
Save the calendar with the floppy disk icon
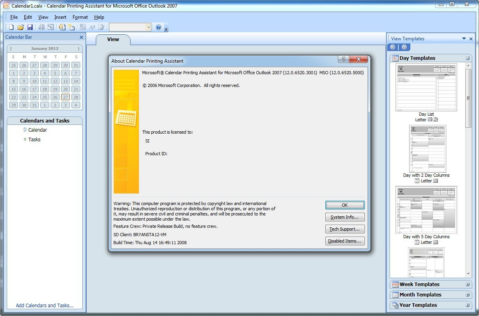pos(30,27)
